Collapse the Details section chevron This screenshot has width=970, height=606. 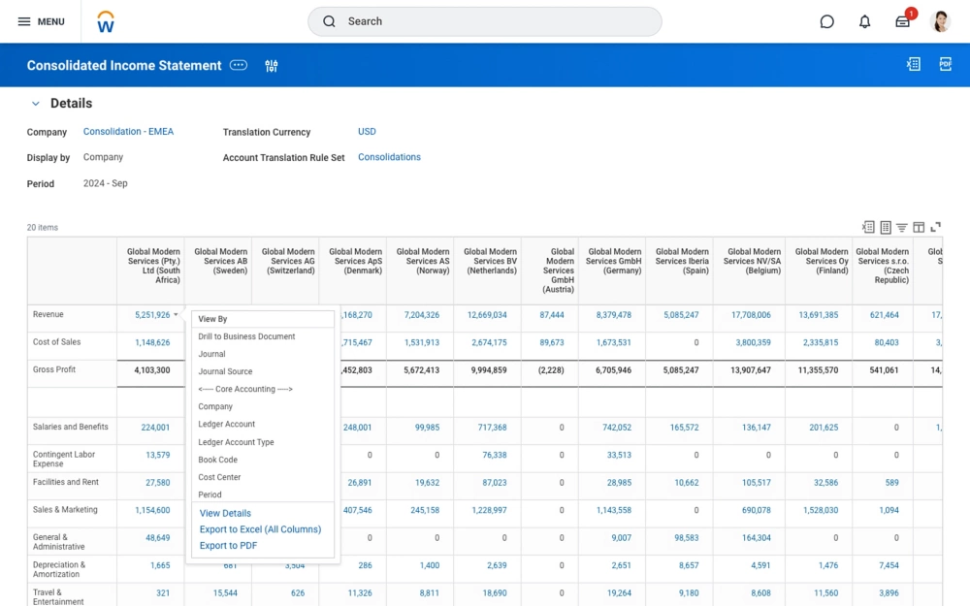[36, 104]
